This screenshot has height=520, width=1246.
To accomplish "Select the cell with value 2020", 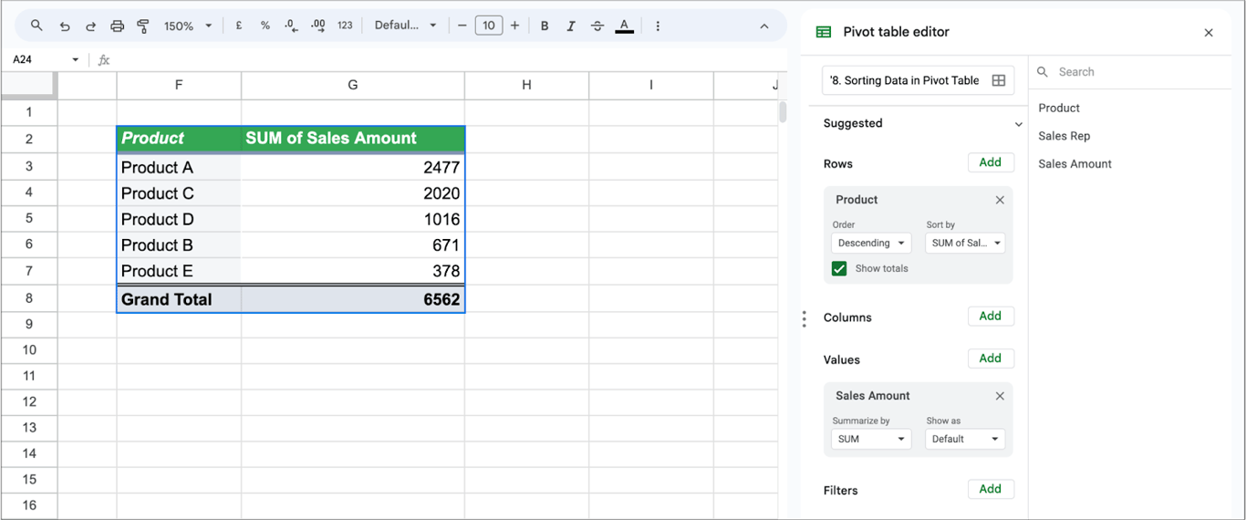I will coord(353,193).
